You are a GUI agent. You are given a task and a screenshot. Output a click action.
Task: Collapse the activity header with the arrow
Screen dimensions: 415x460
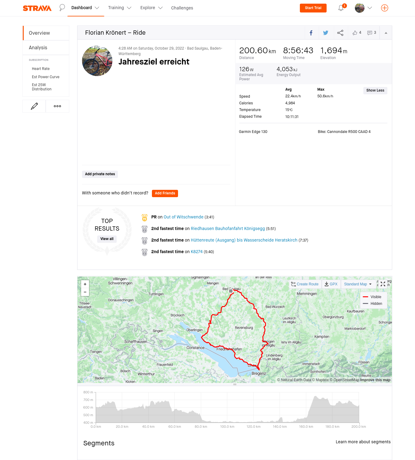click(x=386, y=33)
